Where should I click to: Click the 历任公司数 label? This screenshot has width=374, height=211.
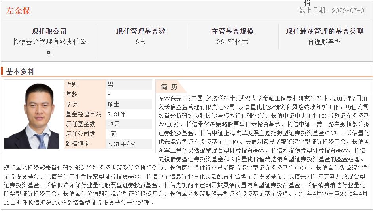click(x=80, y=134)
